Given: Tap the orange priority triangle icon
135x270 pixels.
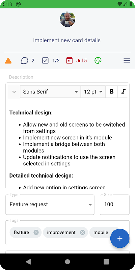Looking at the screenshot, I should pos(8,61).
